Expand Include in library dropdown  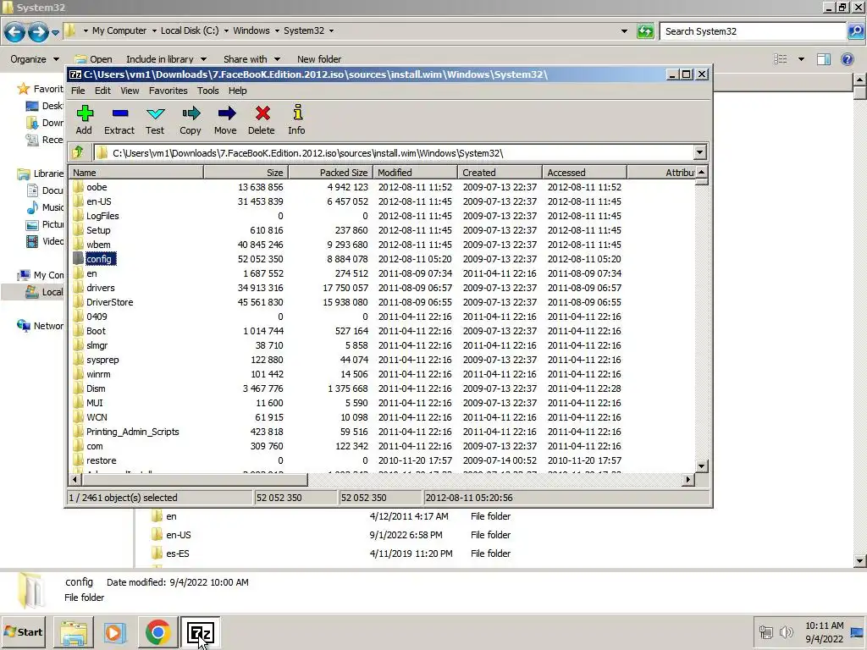[x=166, y=59]
